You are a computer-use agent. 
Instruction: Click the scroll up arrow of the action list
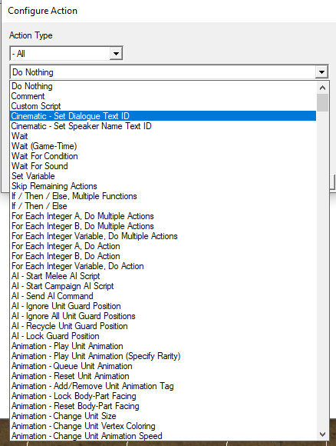[x=322, y=88]
